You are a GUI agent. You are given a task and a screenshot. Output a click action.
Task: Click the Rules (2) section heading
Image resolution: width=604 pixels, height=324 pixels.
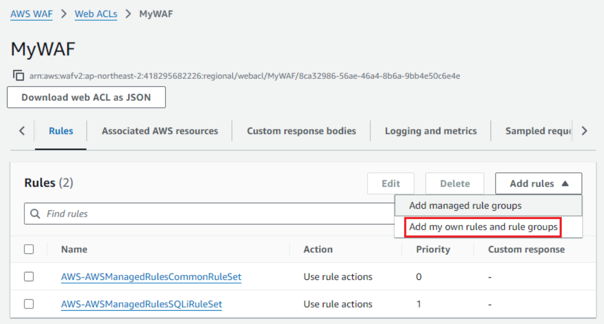[49, 183]
